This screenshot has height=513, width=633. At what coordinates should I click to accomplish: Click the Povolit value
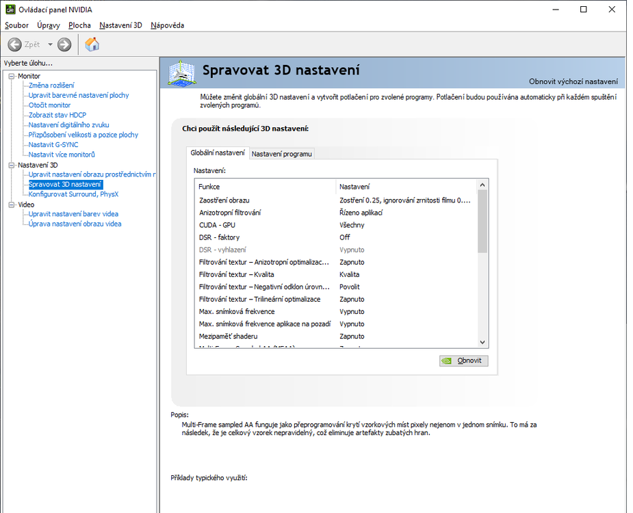click(x=349, y=287)
